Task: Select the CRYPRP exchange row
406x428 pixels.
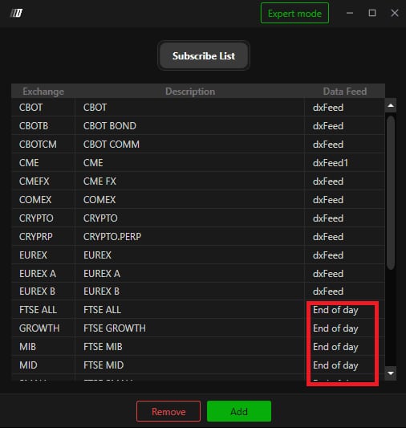Action: click(x=198, y=237)
